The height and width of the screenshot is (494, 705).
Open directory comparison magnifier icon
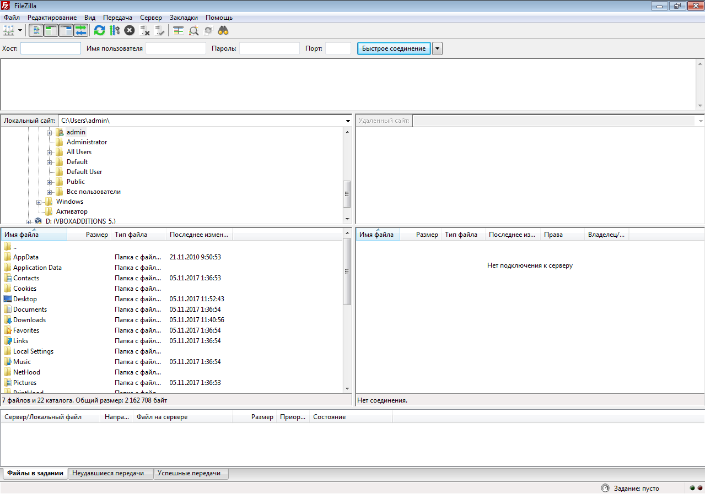193,30
